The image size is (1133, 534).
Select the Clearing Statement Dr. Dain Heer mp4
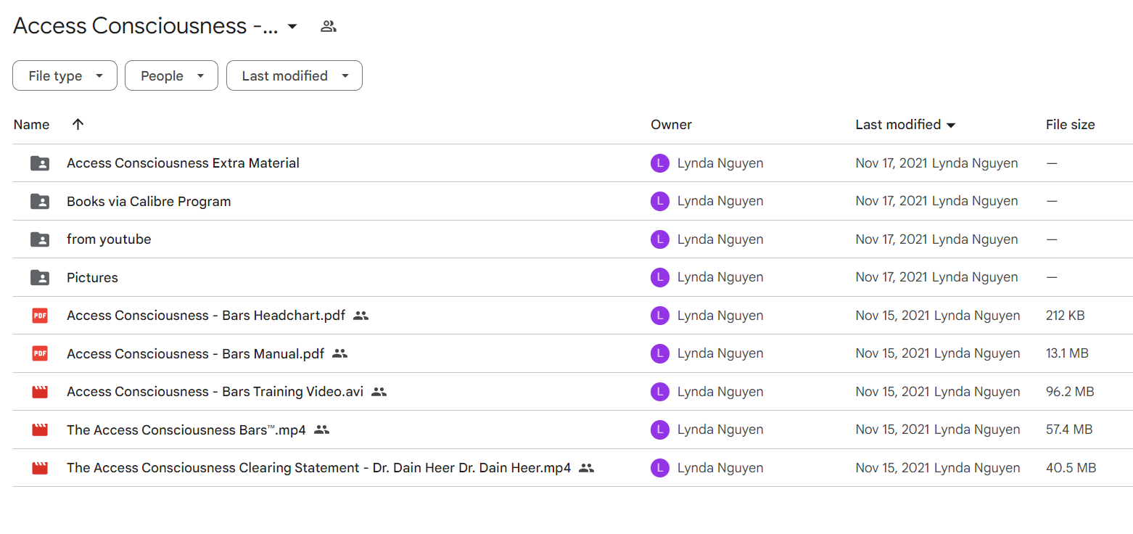coord(318,468)
